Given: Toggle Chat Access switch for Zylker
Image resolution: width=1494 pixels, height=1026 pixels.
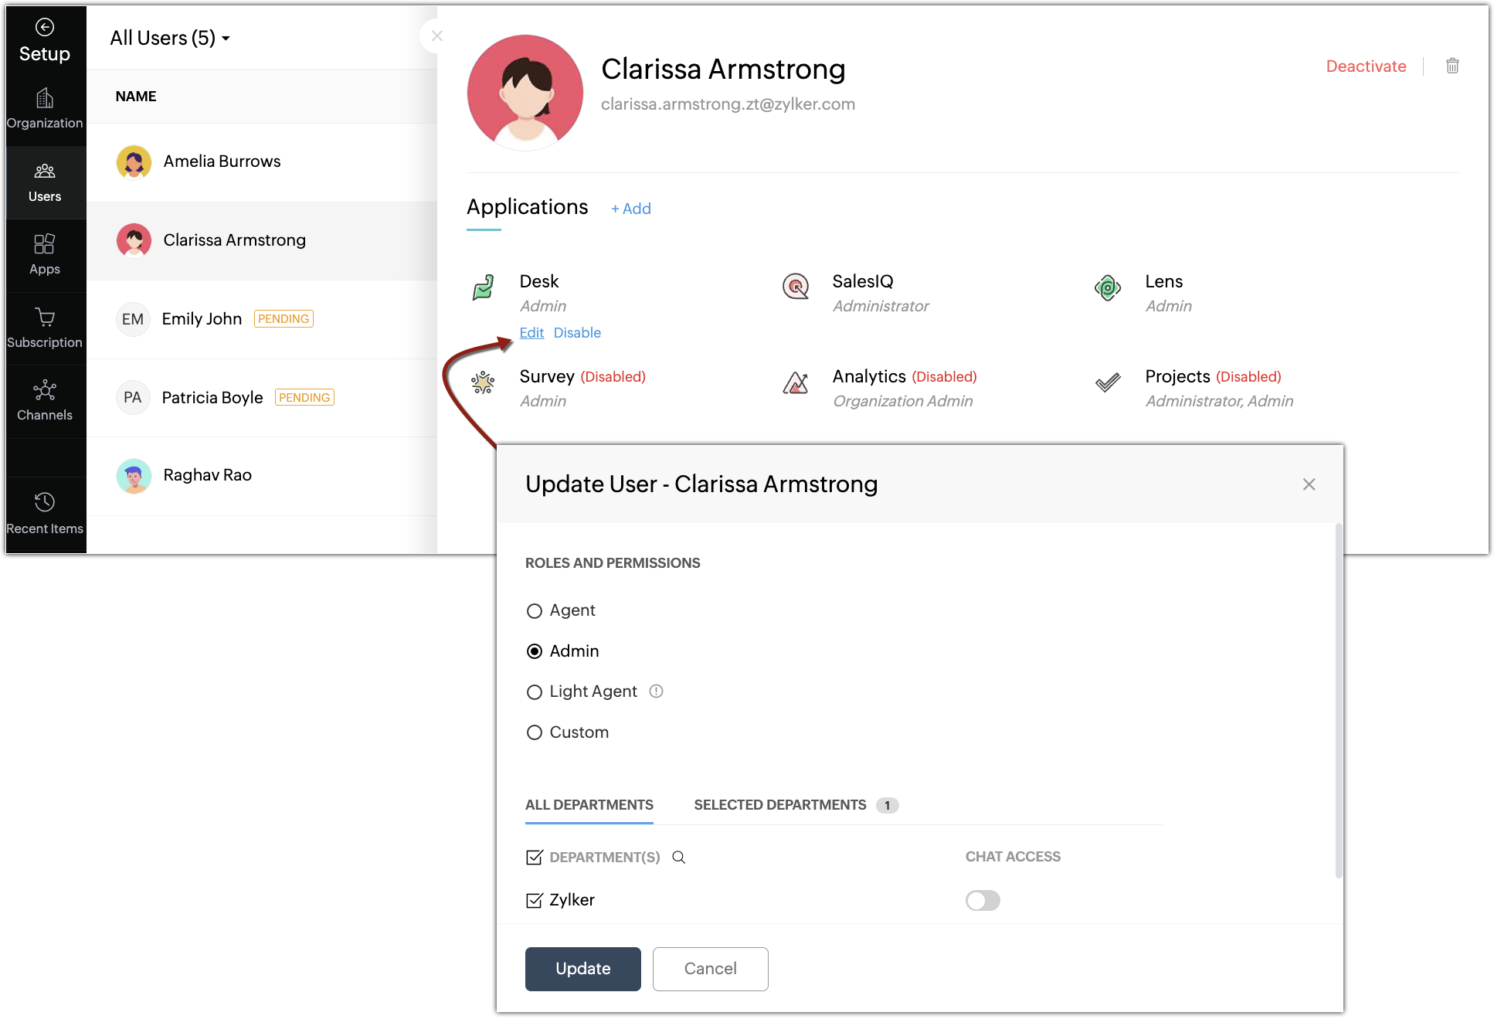Looking at the screenshot, I should coord(983,901).
